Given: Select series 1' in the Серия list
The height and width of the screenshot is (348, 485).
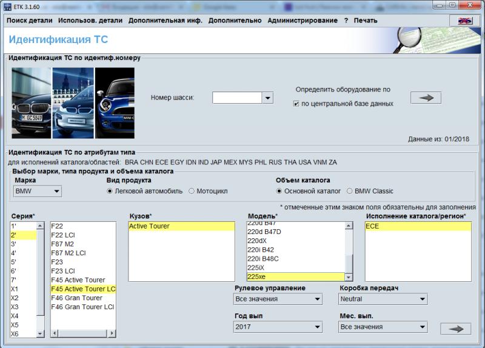Looking at the screenshot, I should 23,226.
